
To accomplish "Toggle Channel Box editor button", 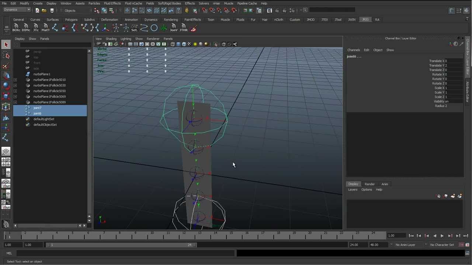I will pos(467,10).
